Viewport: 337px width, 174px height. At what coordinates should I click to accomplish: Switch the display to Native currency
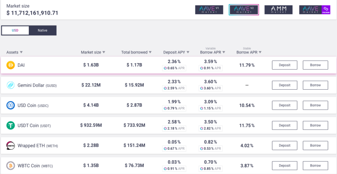pyautogui.click(x=42, y=30)
